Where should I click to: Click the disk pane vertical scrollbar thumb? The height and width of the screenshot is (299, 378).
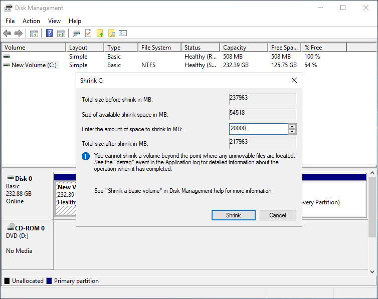click(372, 207)
